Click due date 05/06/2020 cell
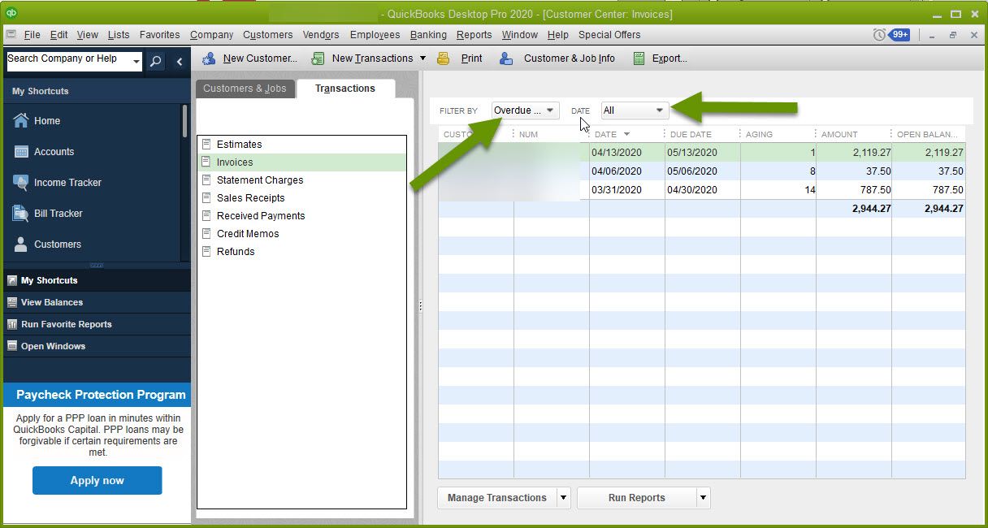The image size is (988, 528). point(703,171)
